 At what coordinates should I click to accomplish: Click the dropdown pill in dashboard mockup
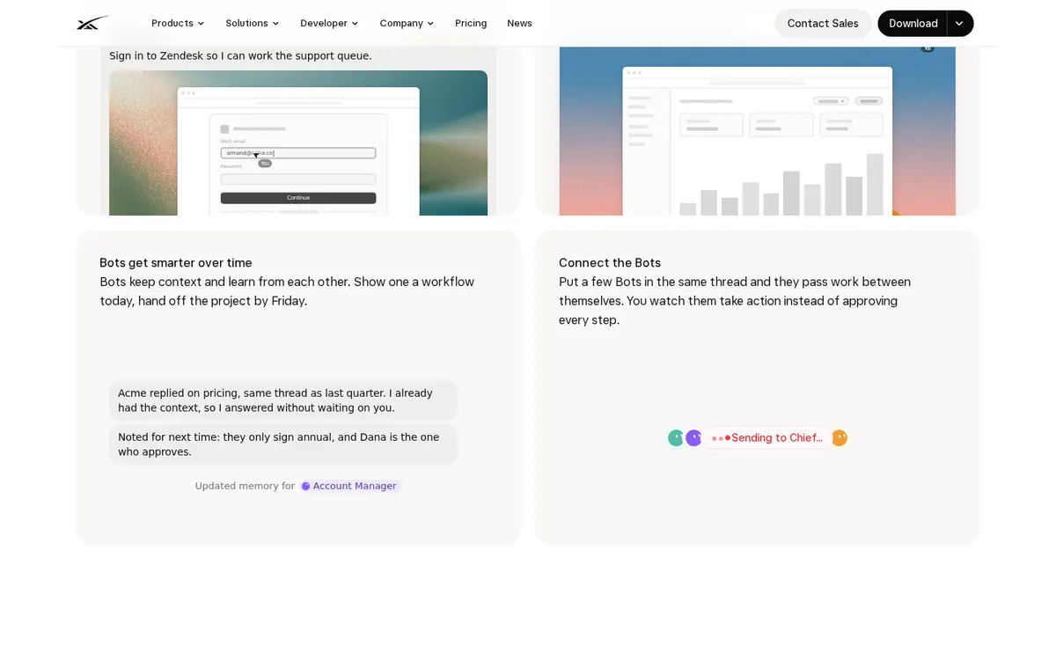831,101
